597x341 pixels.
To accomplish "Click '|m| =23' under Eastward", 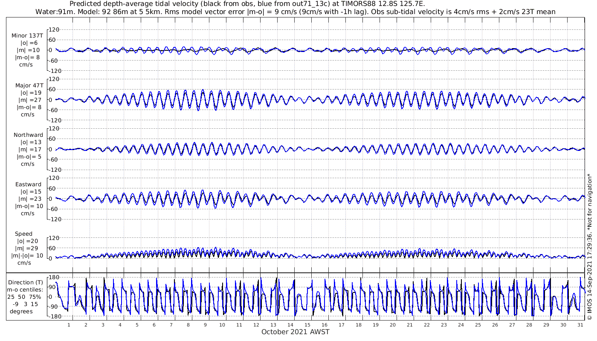I will pyautogui.click(x=29, y=199).
